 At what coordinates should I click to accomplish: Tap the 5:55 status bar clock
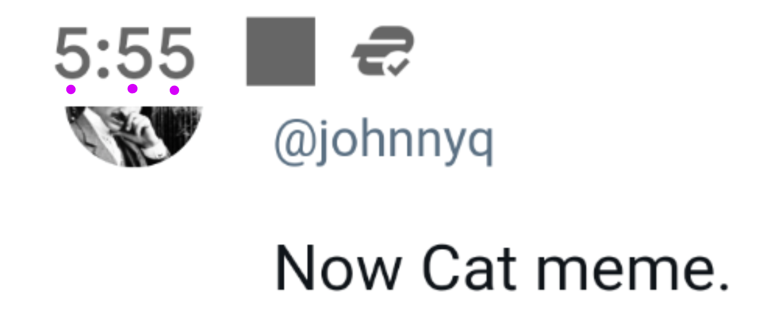click(x=124, y=53)
